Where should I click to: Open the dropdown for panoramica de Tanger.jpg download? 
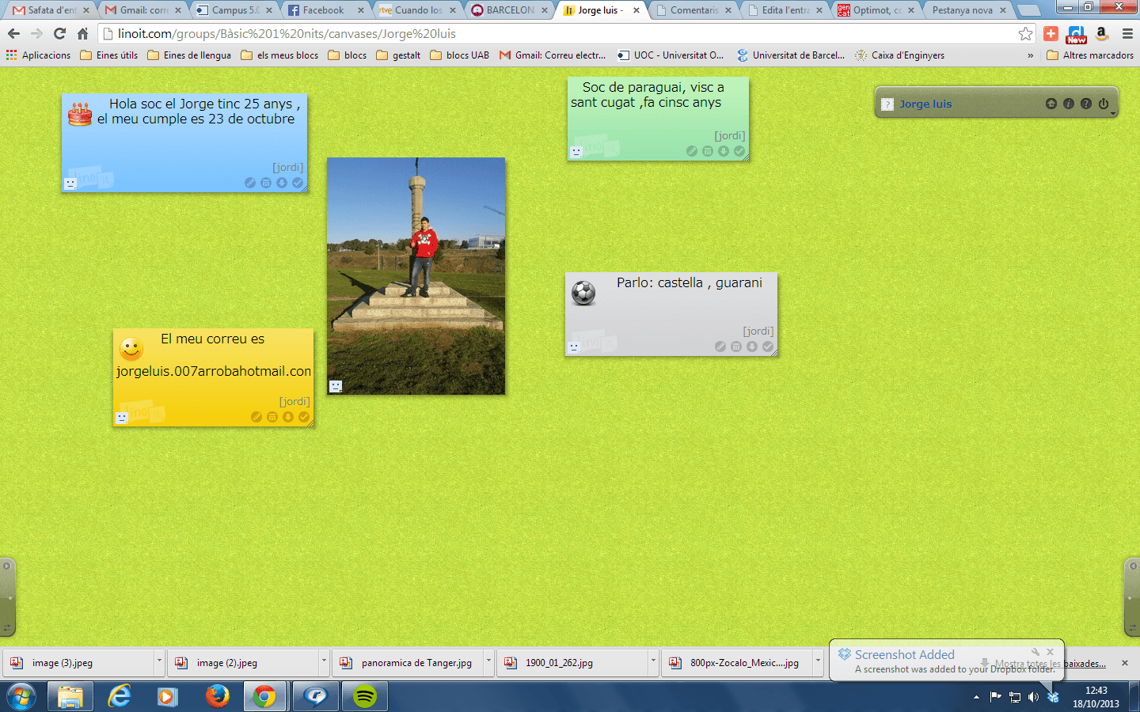coord(488,662)
